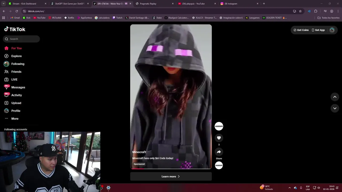Go to next video with down arrow

335,108
